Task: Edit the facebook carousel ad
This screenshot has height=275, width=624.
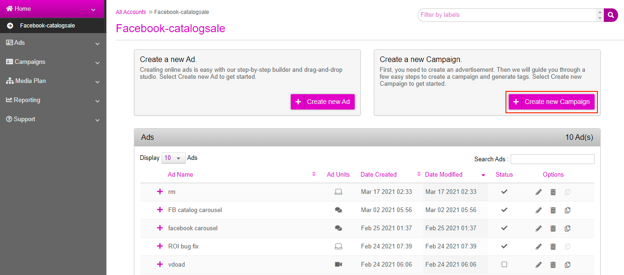Action: click(x=539, y=228)
